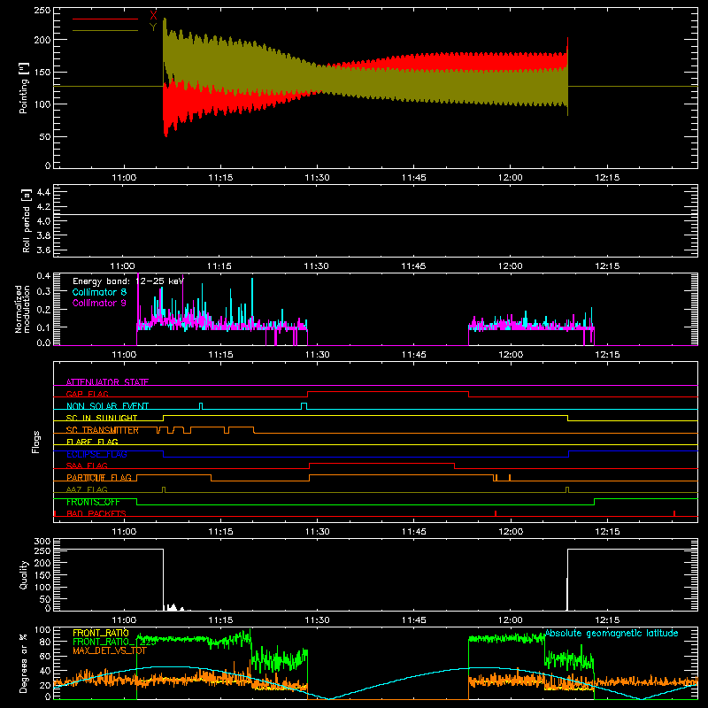
Task: Click the olive Y legend label
Action: pyautogui.click(x=153, y=27)
